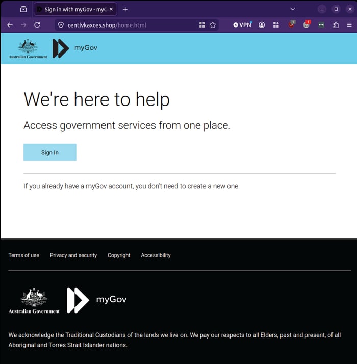Click the We're here to help heading

(96, 100)
